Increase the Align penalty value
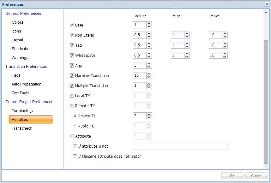The height and width of the screenshot is (183, 271). click(149, 64)
